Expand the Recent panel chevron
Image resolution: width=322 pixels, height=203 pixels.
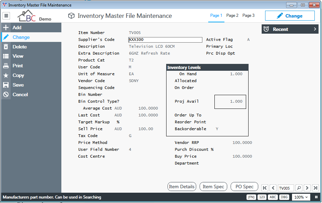coord(315,29)
